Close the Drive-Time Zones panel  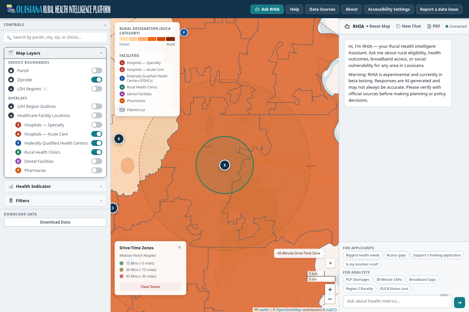[x=179, y=247]
